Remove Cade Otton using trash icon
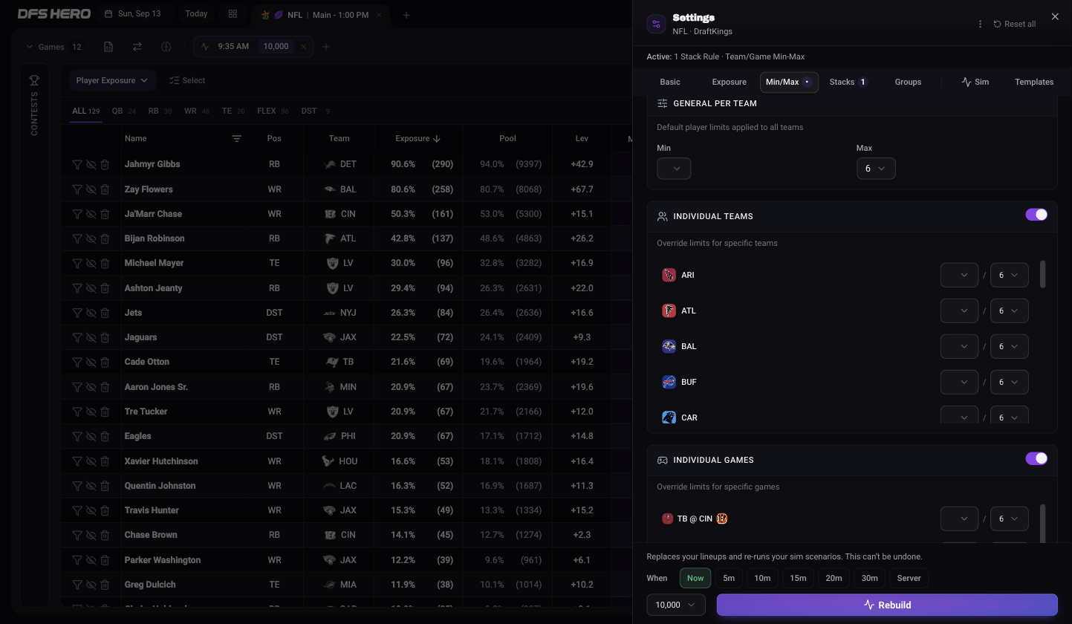Image resolution: width=1072 pixels, height=624 pixels. coord(105,362)
